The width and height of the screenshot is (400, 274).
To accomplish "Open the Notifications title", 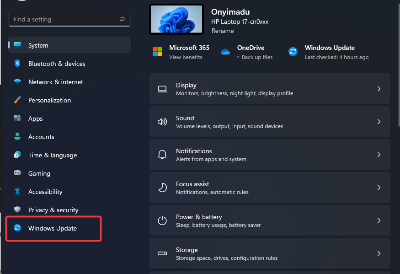I will (194, 151).
